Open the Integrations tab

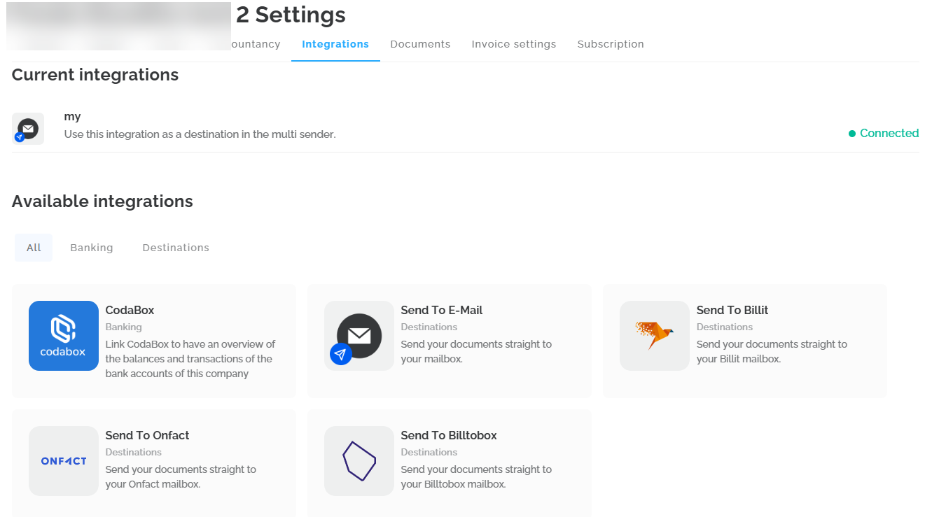tap(335, 44)
